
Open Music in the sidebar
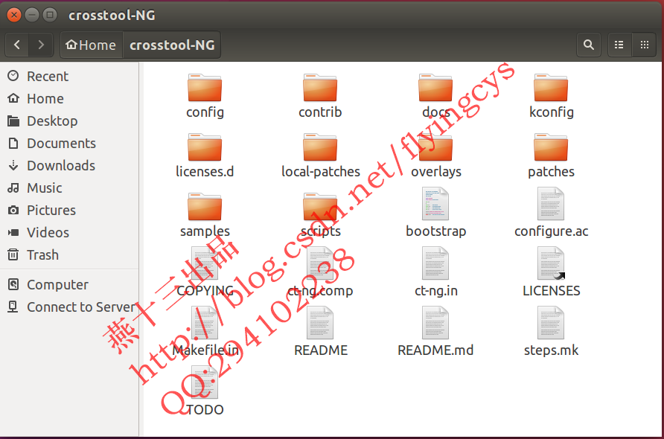[x=69, y=188]
